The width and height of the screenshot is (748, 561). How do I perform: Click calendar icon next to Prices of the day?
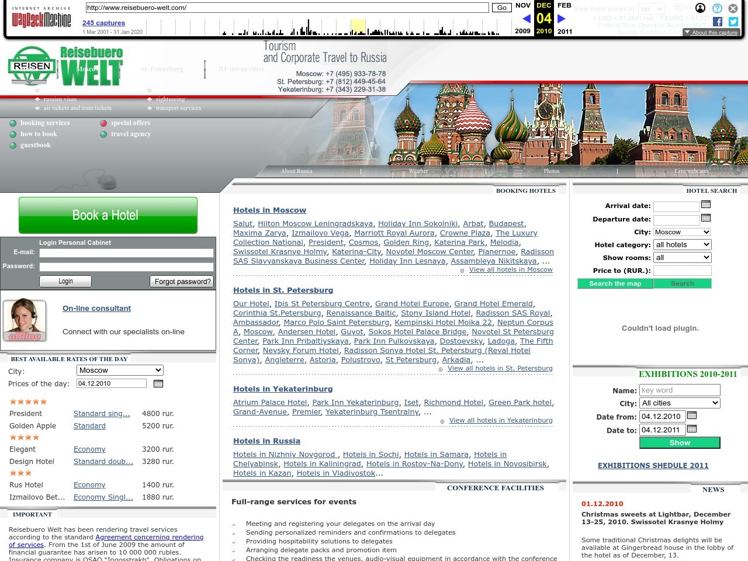158,383
